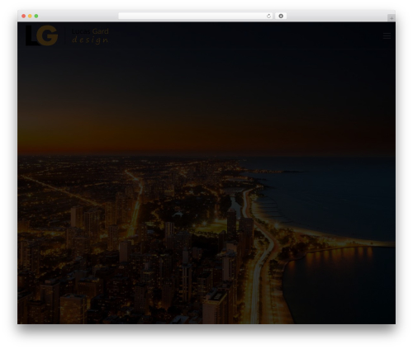Viewport: 413px width, 349px height.
Task: Add a new browser tab
Action: tap(392, 18)
